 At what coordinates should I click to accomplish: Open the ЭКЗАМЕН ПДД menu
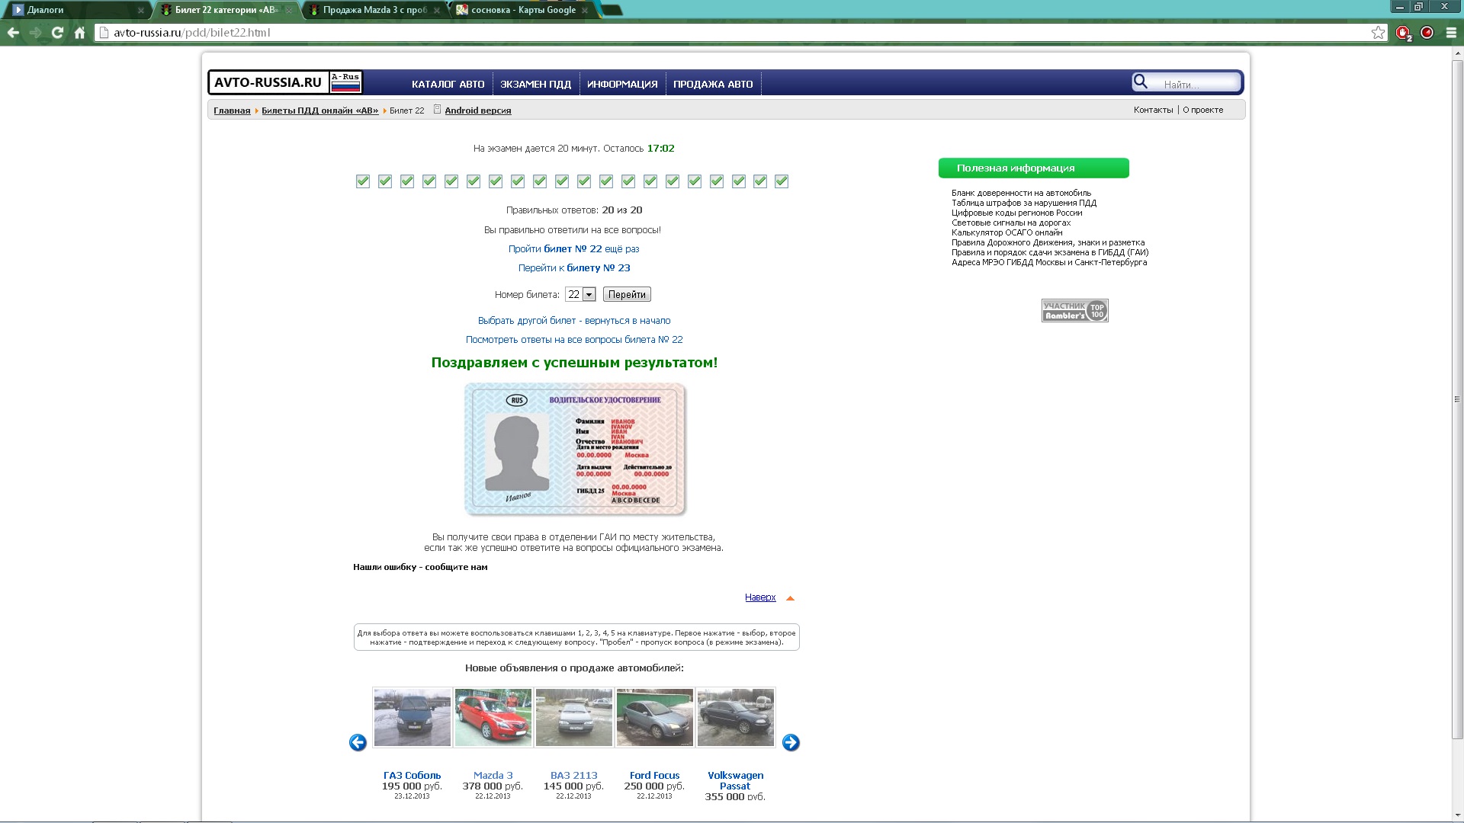click(535, 84)
